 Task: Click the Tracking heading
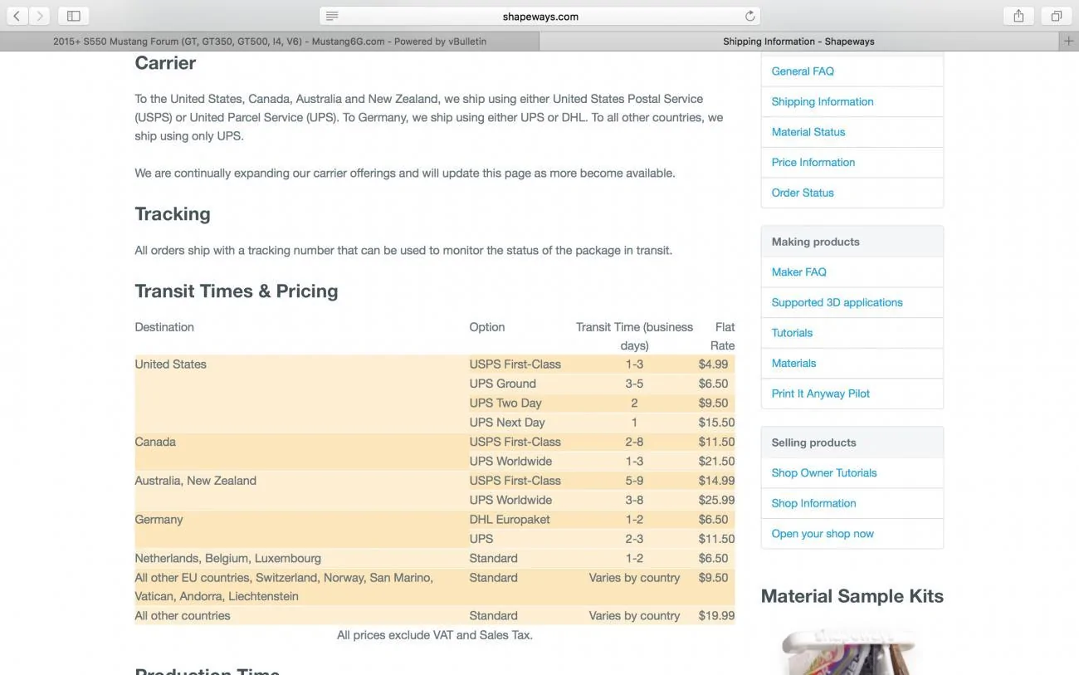[173, 214]
